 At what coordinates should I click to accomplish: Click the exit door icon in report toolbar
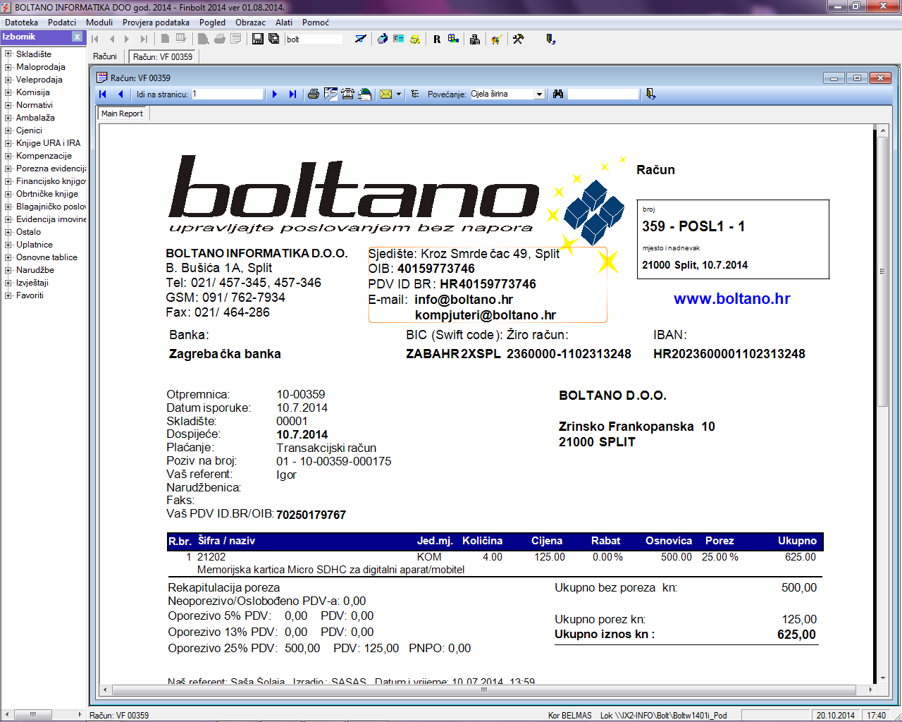650,94
